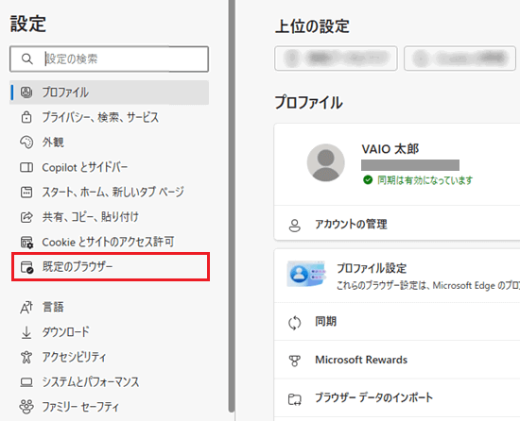Click the 設定の検索 search field
520x421 pixels.
coord(109,59)
